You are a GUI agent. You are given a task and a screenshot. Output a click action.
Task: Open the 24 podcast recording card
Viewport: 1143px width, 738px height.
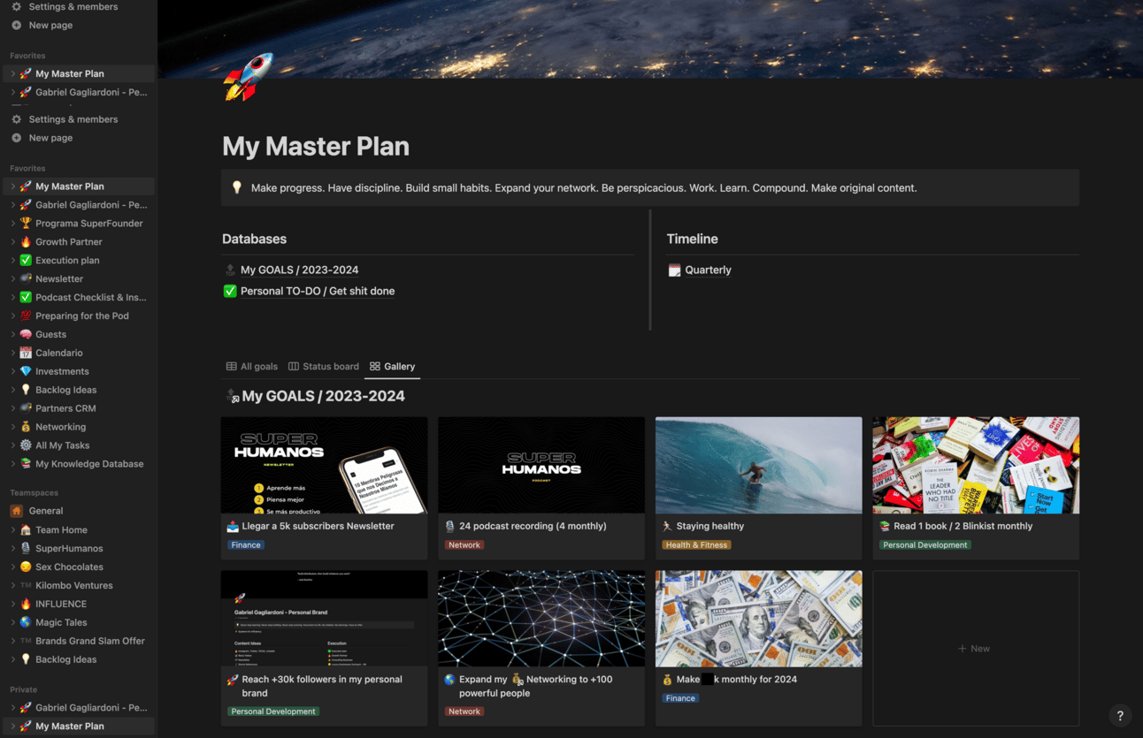click(541, 488)
